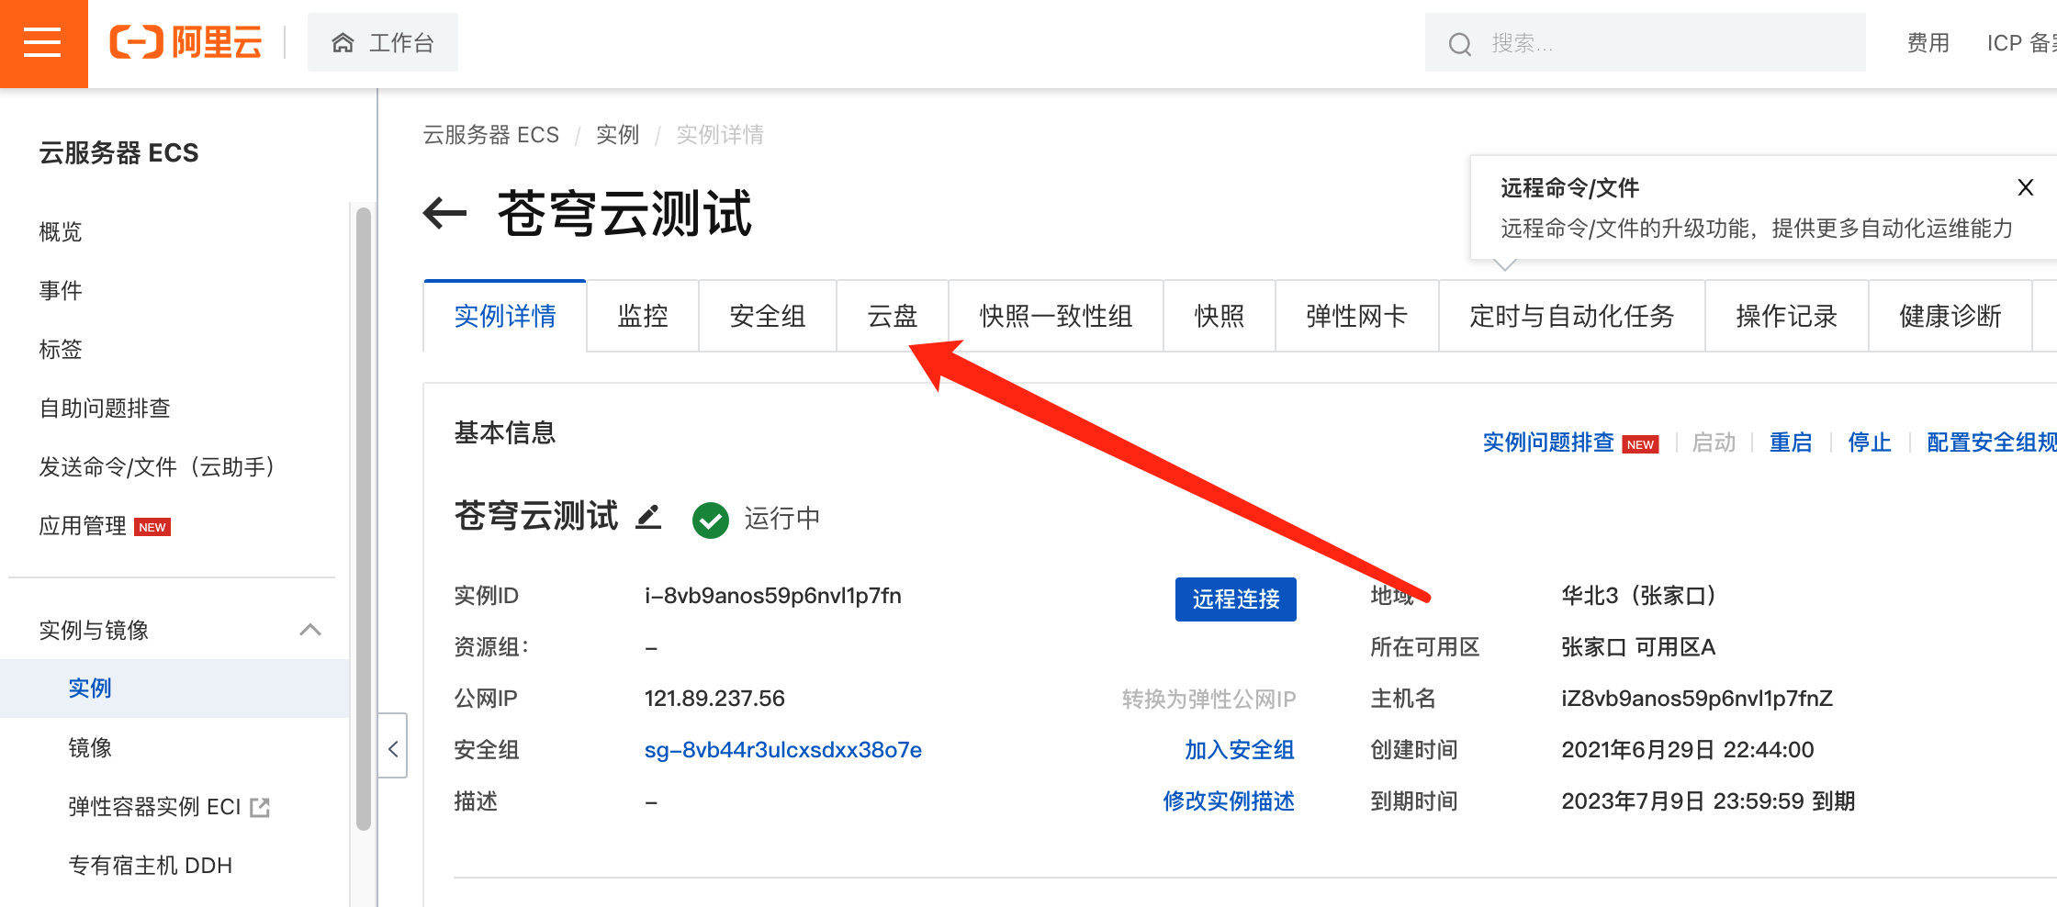Focus the 搜索 search field
Screen dimensions: 2057x907
1645,42
